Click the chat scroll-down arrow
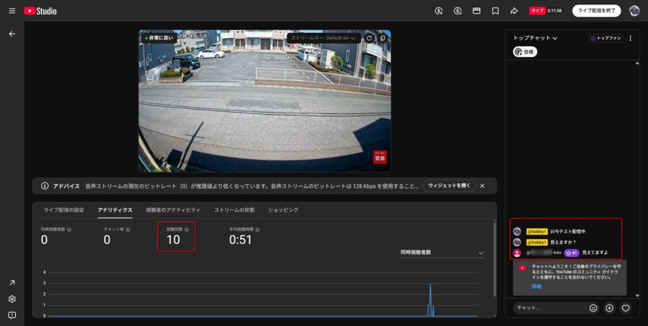The width and height of the screenshot is (648, 326). coord(637,296)
